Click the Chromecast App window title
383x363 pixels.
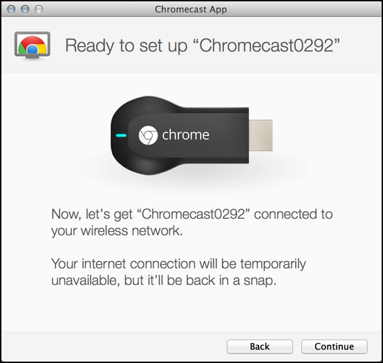[x=191, y=9]
